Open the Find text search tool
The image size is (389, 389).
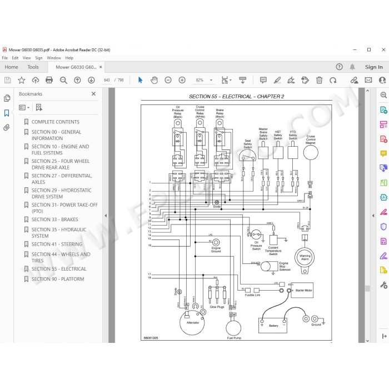(63, 80)
